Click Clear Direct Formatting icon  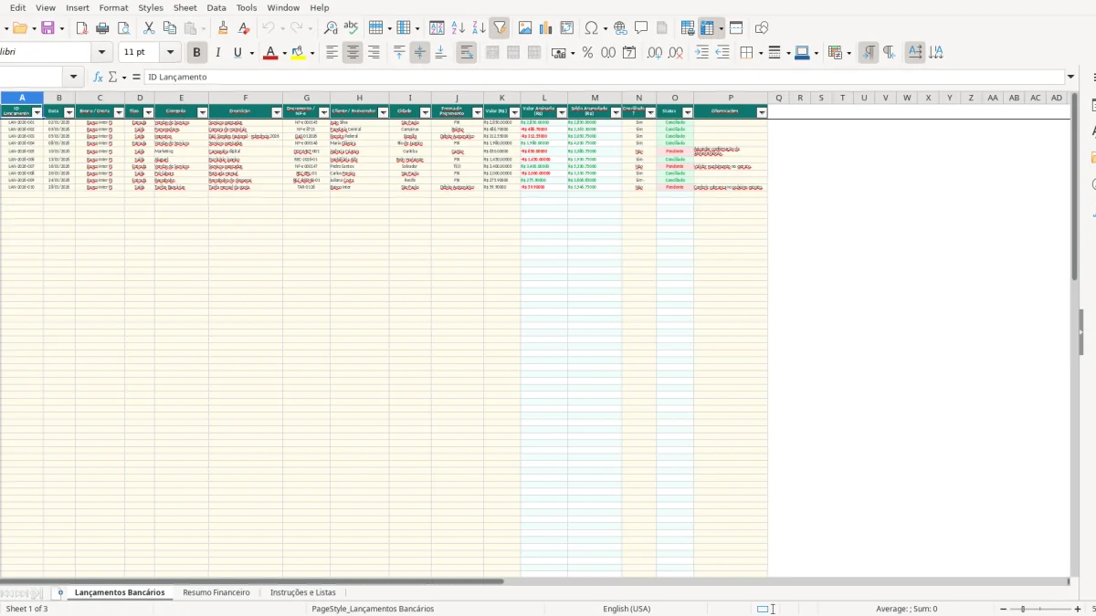[x=244, y=28]
